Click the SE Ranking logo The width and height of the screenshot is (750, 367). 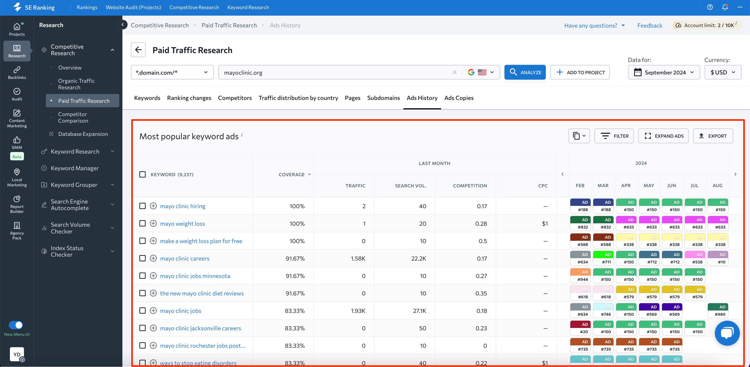pyautogui.click(x=34, y=7)
